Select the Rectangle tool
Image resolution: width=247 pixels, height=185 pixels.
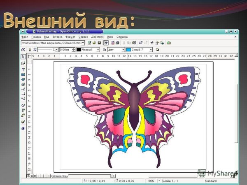pos(23,74)
